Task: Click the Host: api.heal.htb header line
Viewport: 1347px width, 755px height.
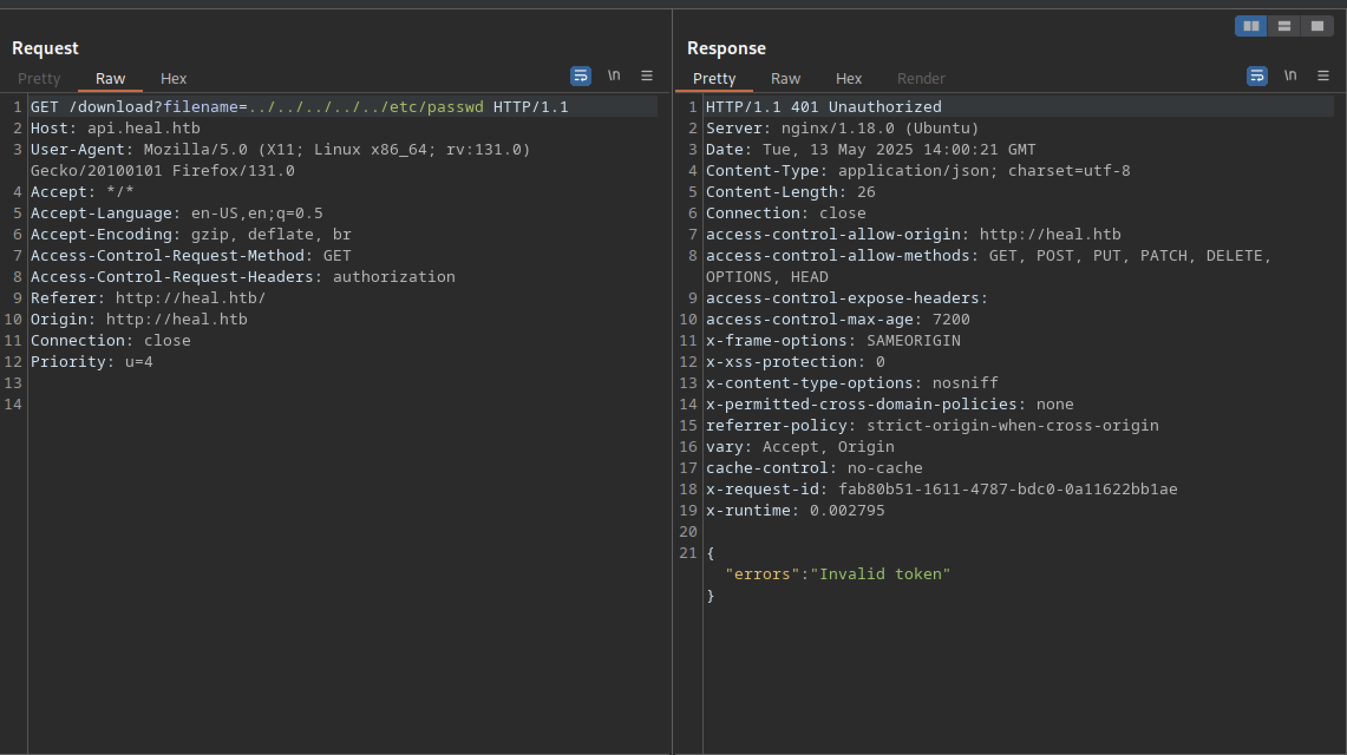Action: pyautogui.click(x=115, y=129)
